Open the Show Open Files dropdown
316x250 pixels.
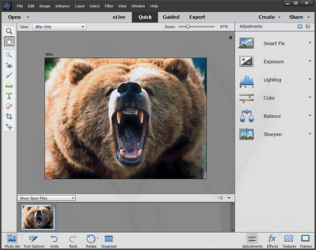pos(46,198)
